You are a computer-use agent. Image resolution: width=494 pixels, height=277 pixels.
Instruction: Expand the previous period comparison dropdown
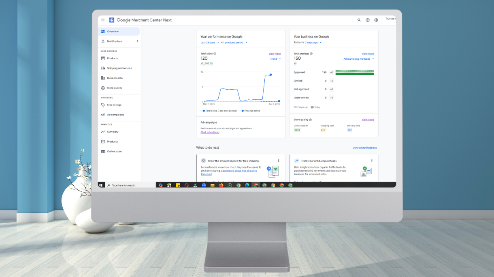tap(236, 42)
